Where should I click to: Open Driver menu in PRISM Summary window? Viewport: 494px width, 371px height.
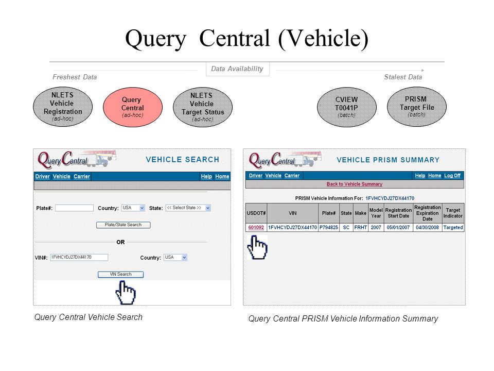coord(256,175)
